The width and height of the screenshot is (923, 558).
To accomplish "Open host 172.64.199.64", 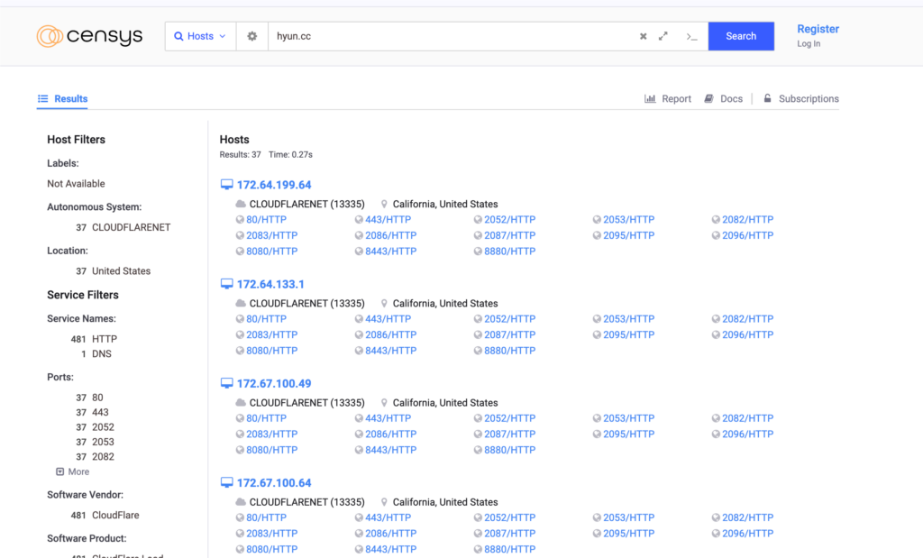I will (274, 185).
